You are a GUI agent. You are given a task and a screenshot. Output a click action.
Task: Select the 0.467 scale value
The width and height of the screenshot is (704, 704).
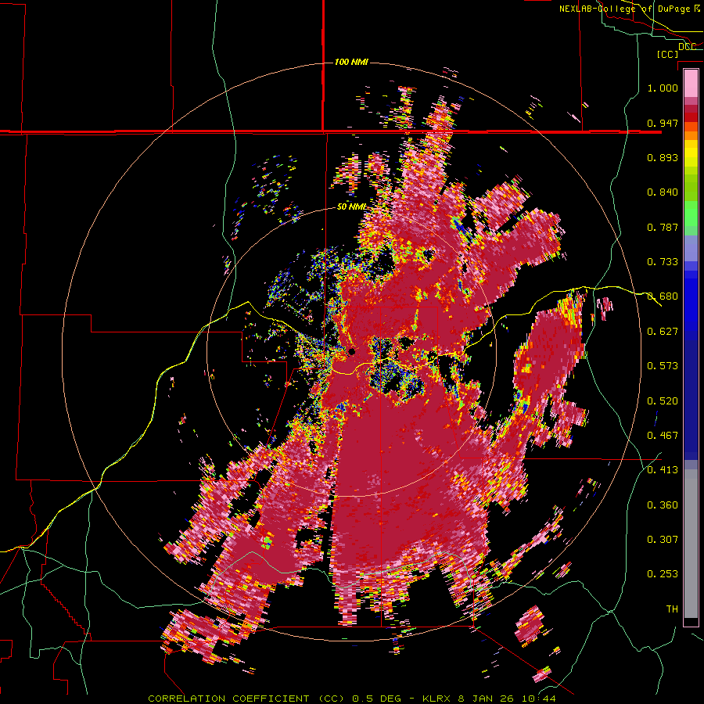click(x=663, y=436)
